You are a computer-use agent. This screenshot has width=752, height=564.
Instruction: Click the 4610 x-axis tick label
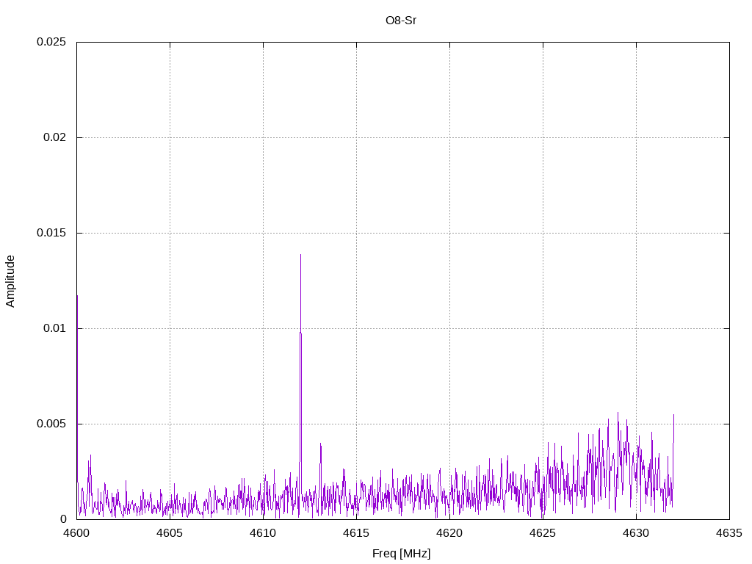264,533
